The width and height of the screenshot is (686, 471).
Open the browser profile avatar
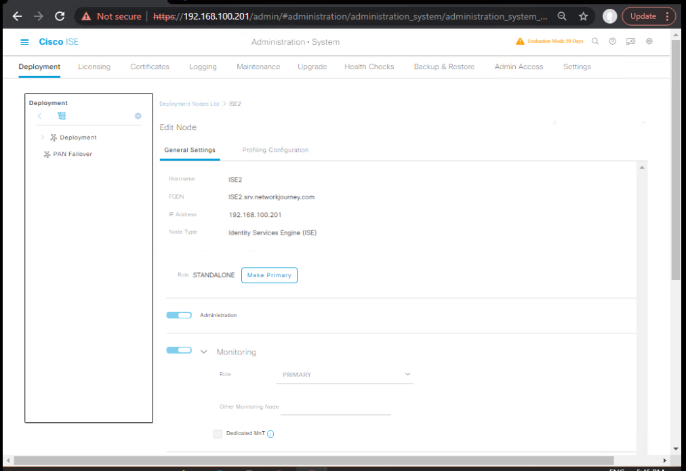[x=609, y=17]
